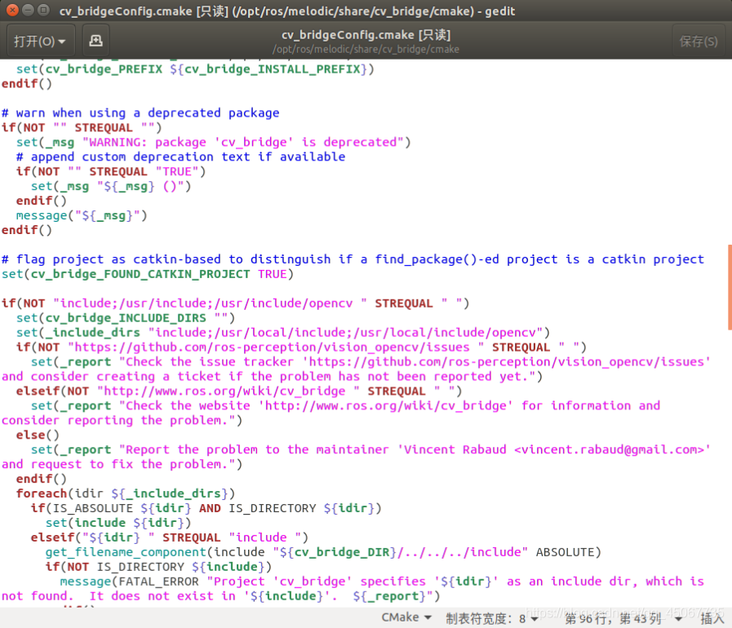Screen dimensions: 732x628
Task: Open the 打开(O) file dropdown button
Action: tap(40, 42)
